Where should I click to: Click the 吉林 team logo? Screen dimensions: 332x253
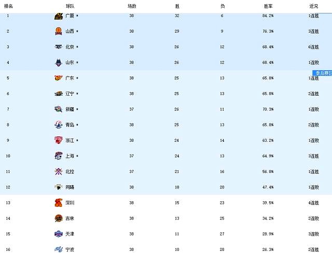pyautogui.click(x=59, y=218)
